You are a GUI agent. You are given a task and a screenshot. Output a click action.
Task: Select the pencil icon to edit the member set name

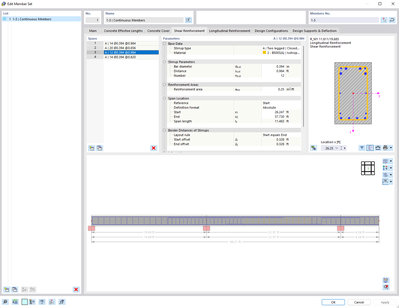tap(188, 20)
